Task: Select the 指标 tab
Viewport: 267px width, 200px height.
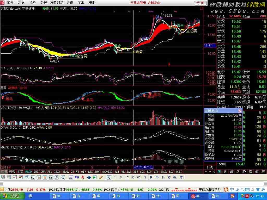Action: click(4, 172)
